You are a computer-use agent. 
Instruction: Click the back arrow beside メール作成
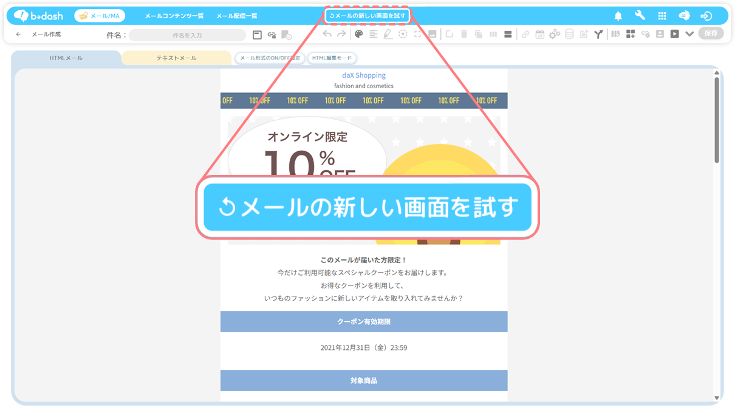(x=18, y=35)
